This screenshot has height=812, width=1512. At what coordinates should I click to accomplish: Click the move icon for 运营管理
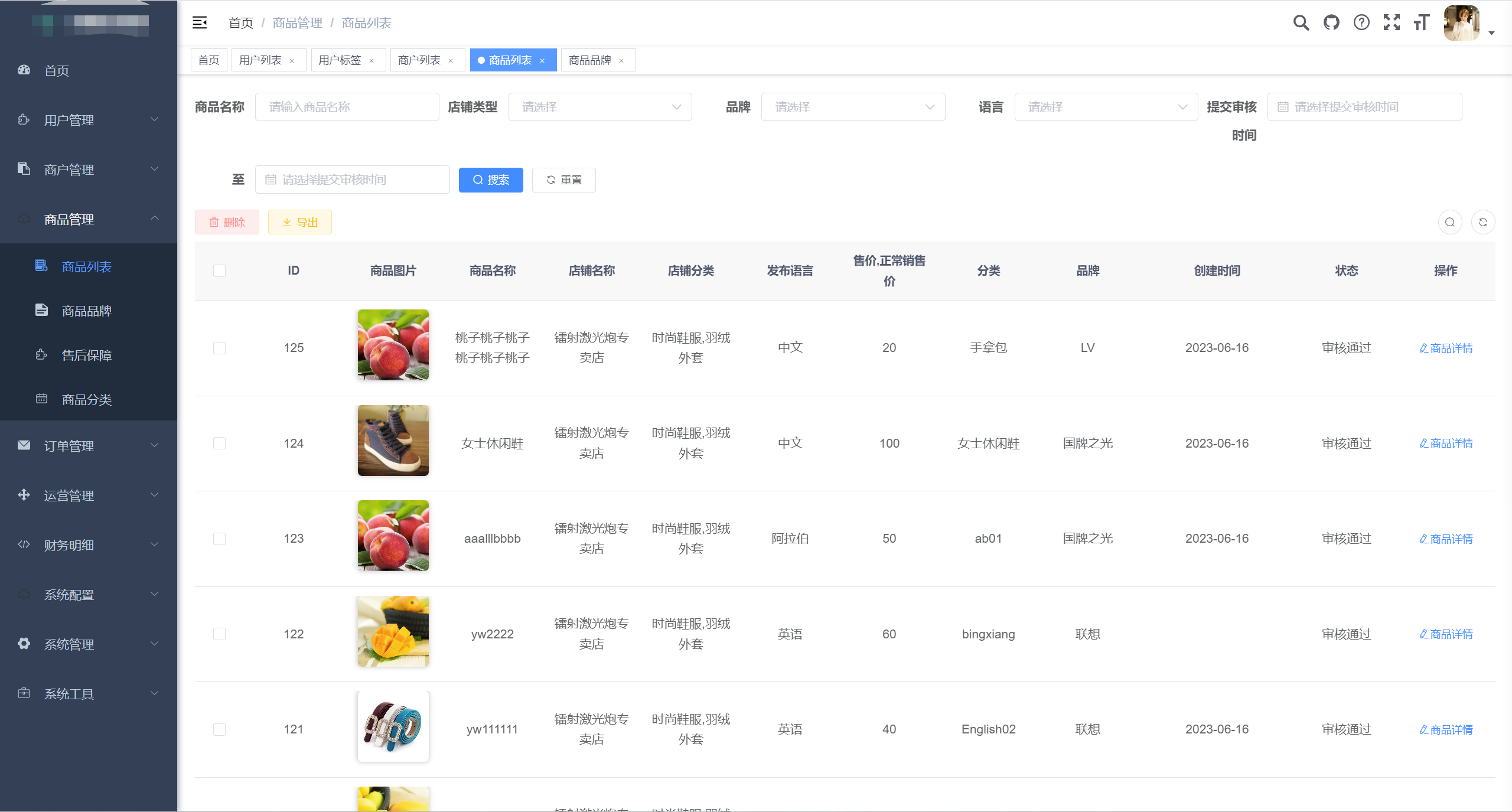pos(24,495)
